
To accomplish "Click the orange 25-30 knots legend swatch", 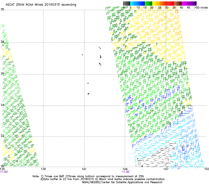I will click(163, 3).
